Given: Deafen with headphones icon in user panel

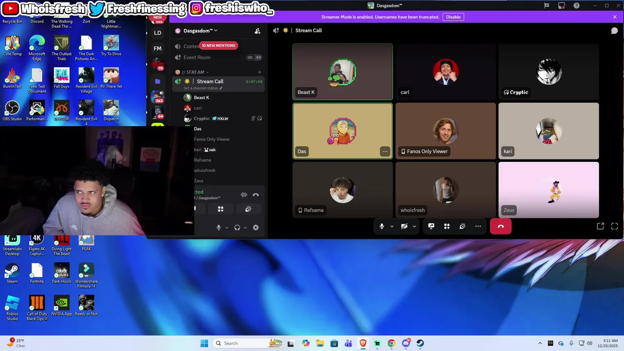Looking at the screenshot, I should tap(237, 228).
